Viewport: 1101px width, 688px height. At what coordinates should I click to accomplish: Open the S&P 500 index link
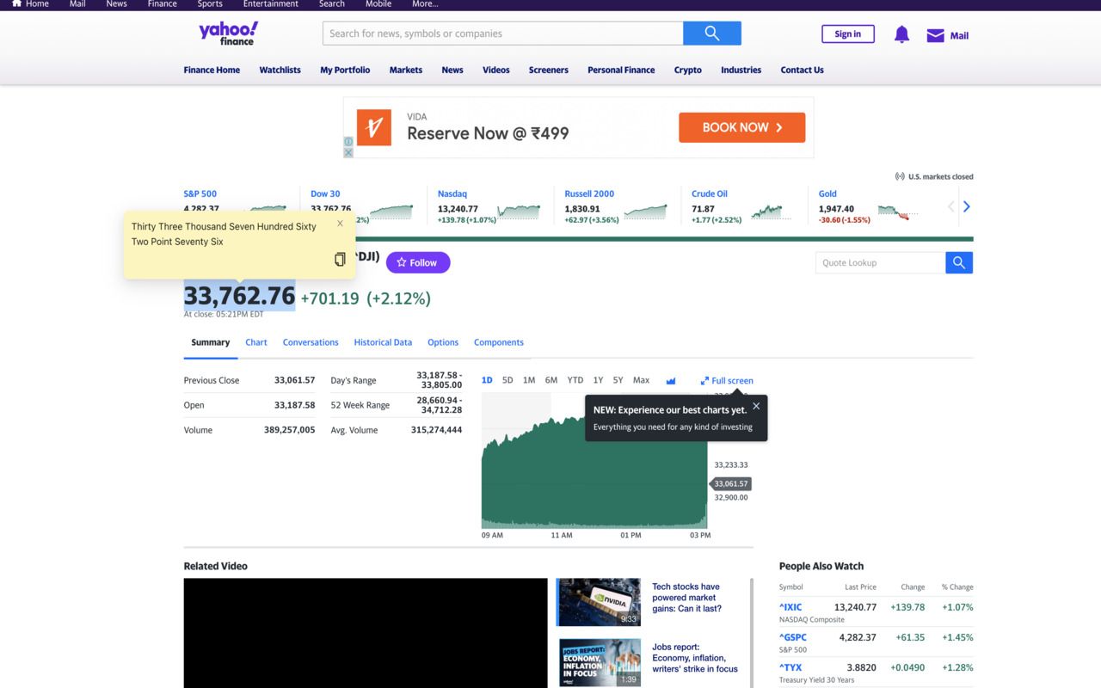click(x=200, y=193)
